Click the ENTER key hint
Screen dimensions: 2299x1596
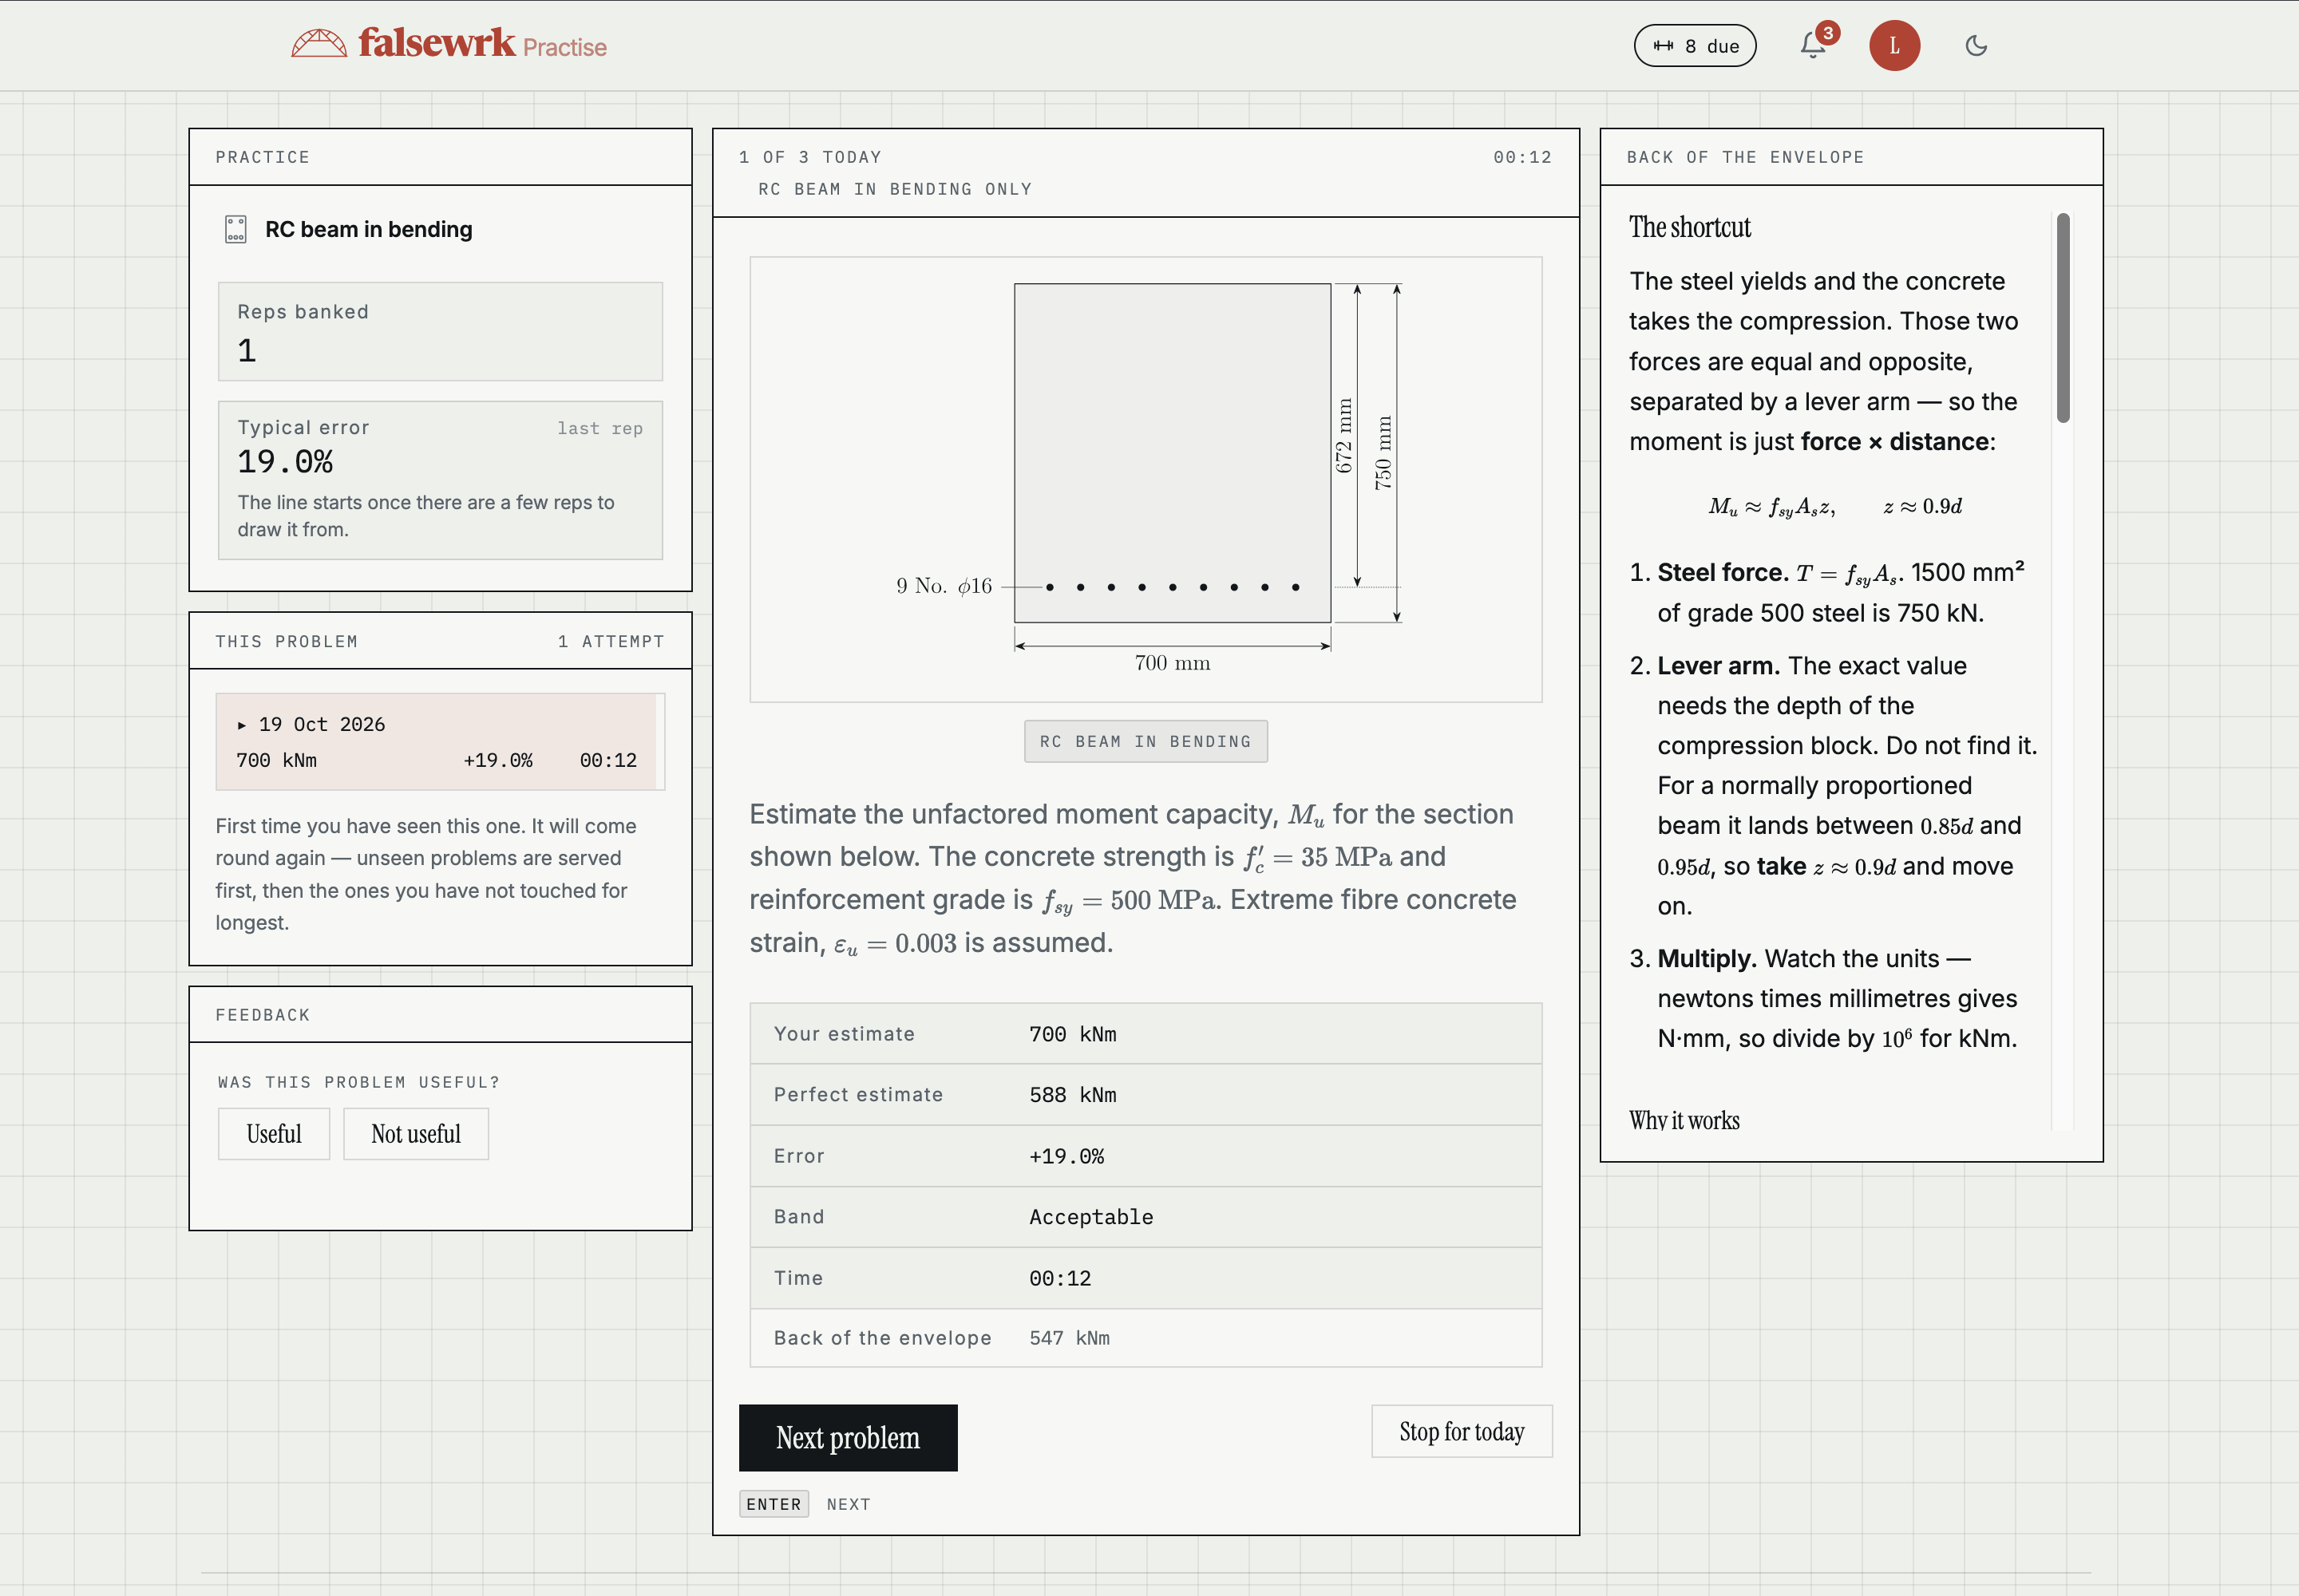tap(774, 1504)
